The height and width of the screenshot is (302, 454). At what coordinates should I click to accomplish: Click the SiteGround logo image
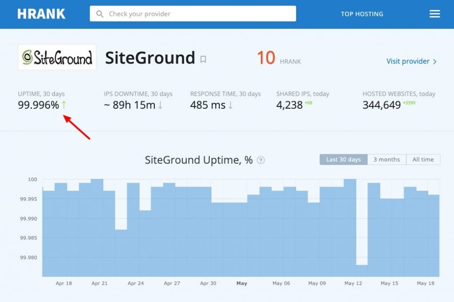tap(57, 57)
